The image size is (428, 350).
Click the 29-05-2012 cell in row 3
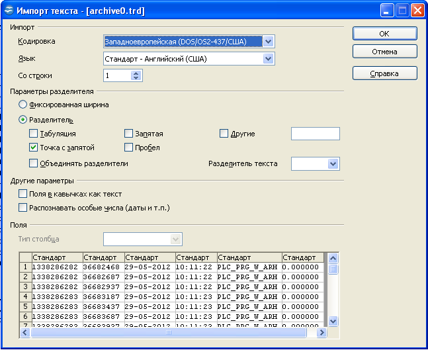point(150,287)
